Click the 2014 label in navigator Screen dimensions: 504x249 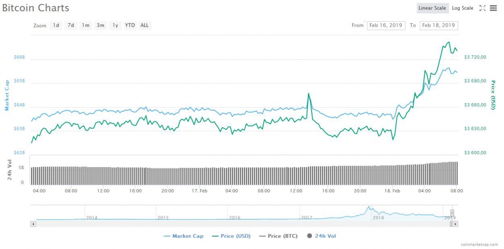click(x=92, y=217)
